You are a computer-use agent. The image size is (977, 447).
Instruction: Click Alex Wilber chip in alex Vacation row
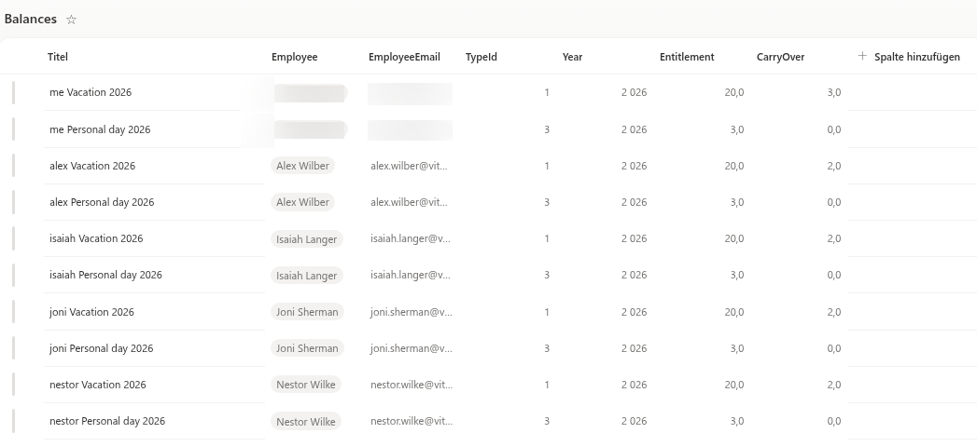(303, 166)
